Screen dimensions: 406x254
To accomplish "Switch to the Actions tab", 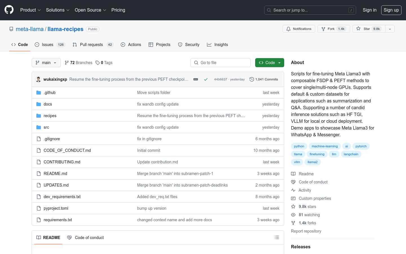I will pos(131,45).
